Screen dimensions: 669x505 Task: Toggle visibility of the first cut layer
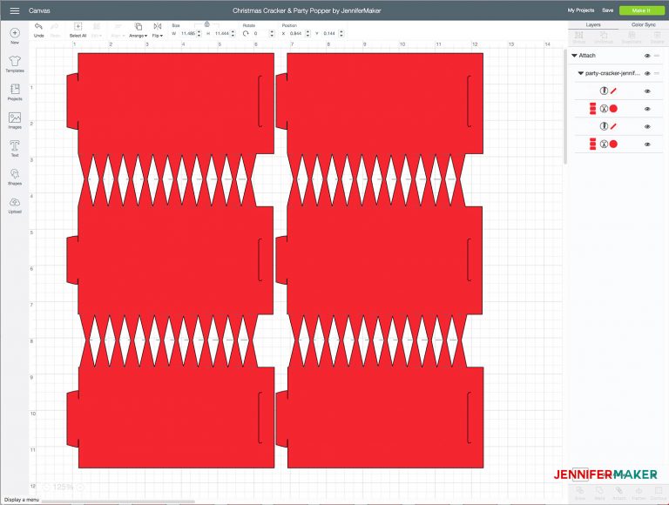[647, 109]
